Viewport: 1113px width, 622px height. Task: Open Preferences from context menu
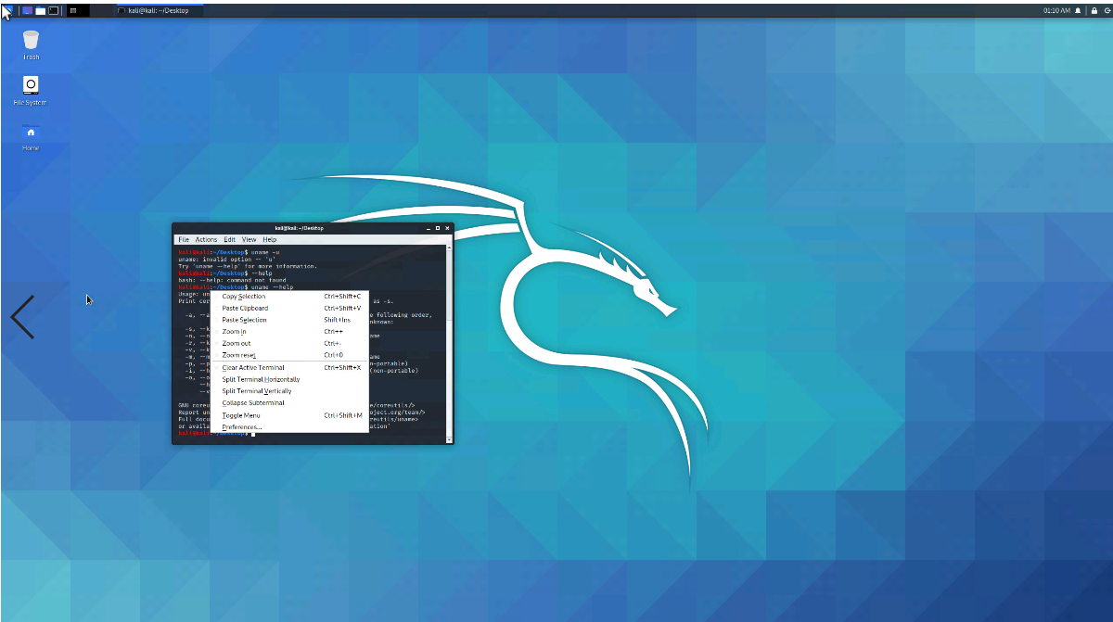(290, 426)
